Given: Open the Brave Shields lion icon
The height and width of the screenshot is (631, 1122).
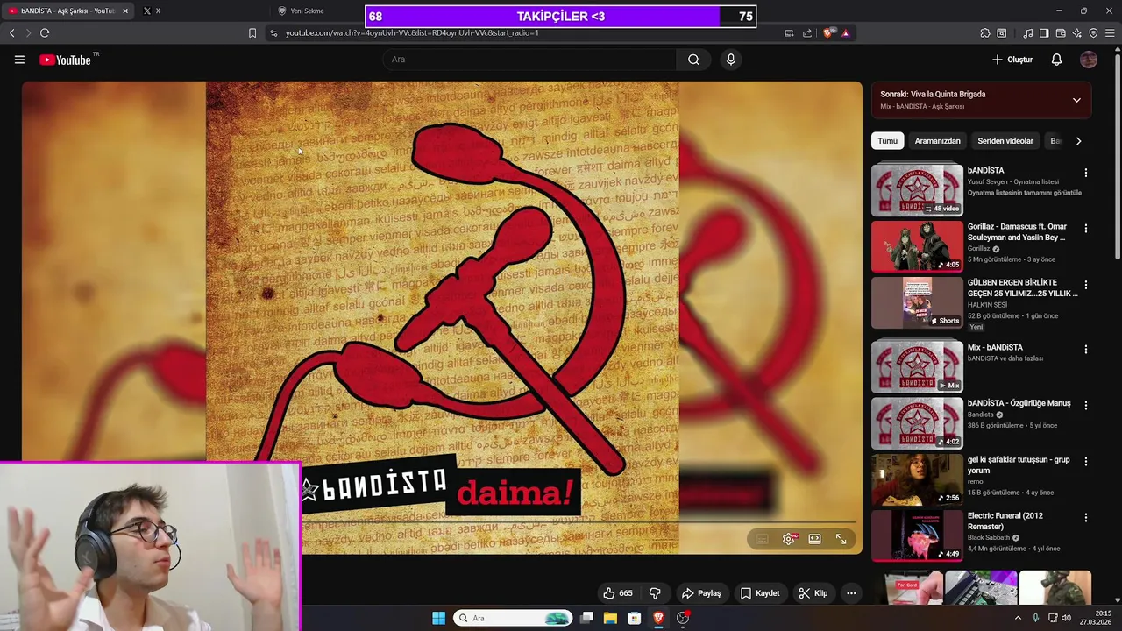Looking at the screenshot, I should point(828,33).
